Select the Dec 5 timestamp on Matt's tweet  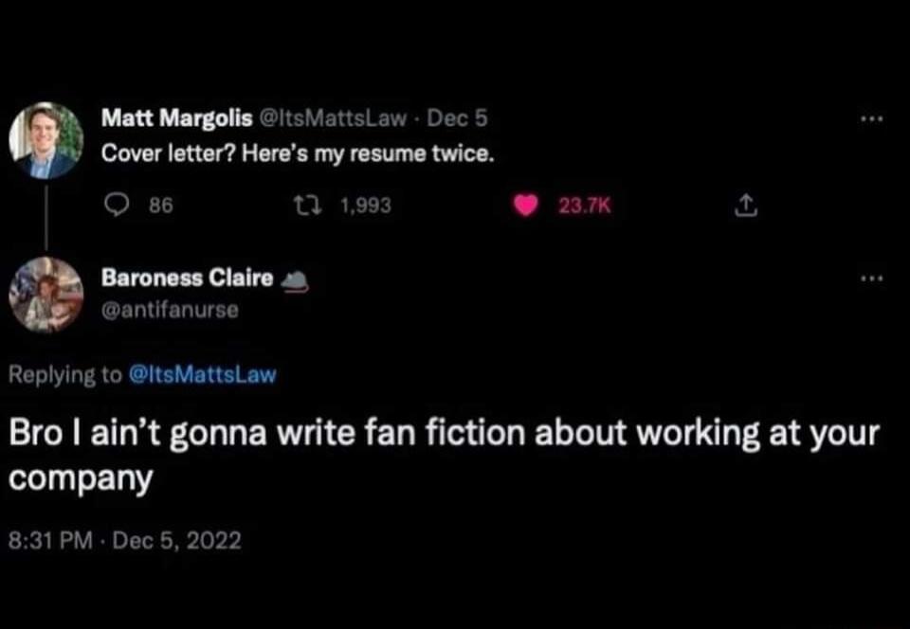(x=457, y=117)
